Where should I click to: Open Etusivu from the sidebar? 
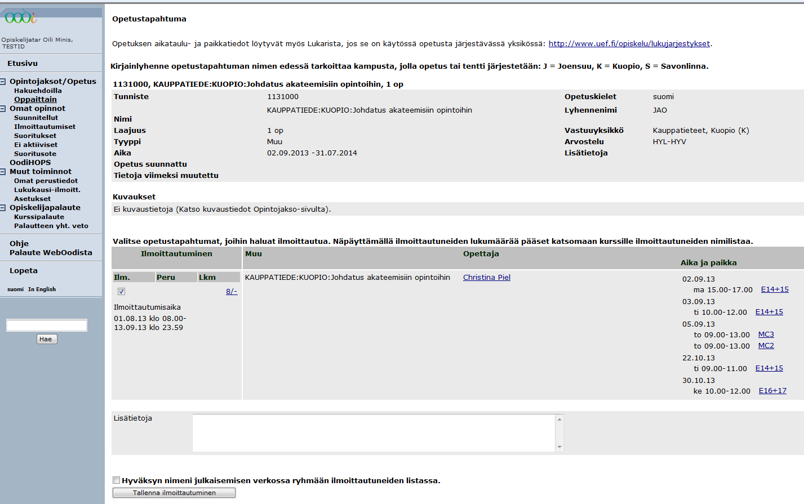pos(23,64)
